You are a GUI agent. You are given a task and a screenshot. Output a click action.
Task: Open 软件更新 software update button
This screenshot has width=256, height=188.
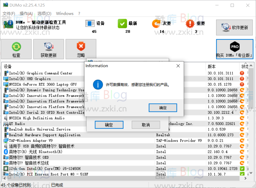[x=234, y=27]
